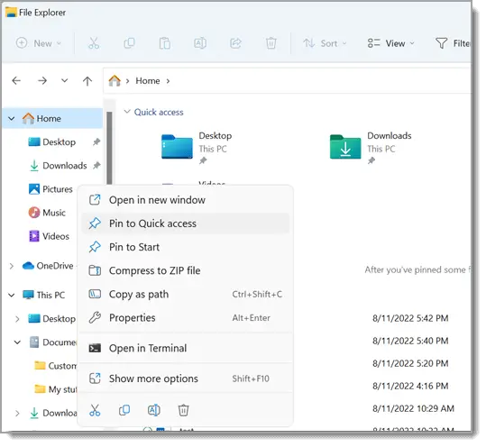Open the View dropdown menu
Image resolution: width=486 pixels, height=447 pixels.
[390, 43]
